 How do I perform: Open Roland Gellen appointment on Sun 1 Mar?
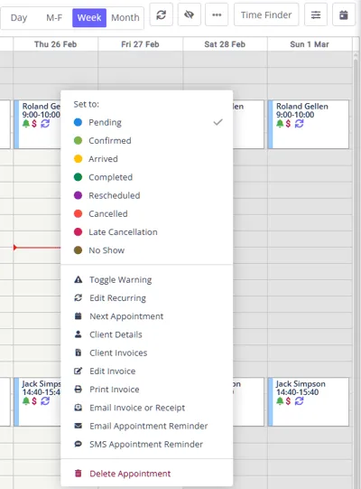309,124
